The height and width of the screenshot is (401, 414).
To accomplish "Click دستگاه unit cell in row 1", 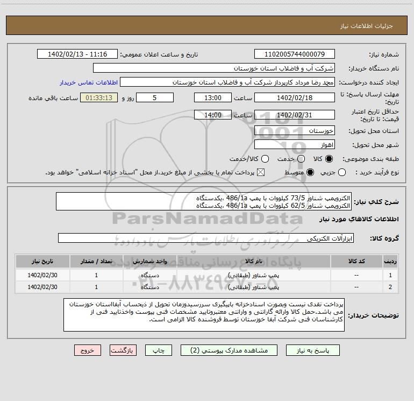I will pyautogui.click(x=149, y=275).
